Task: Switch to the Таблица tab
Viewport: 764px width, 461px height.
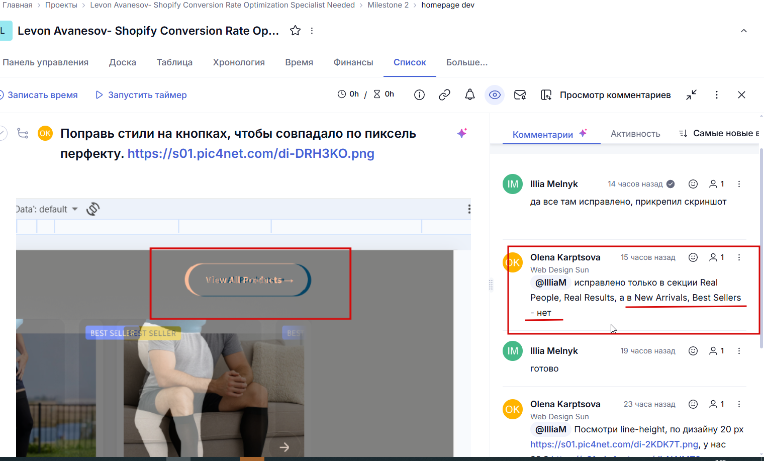Action: tap(174, 62)
